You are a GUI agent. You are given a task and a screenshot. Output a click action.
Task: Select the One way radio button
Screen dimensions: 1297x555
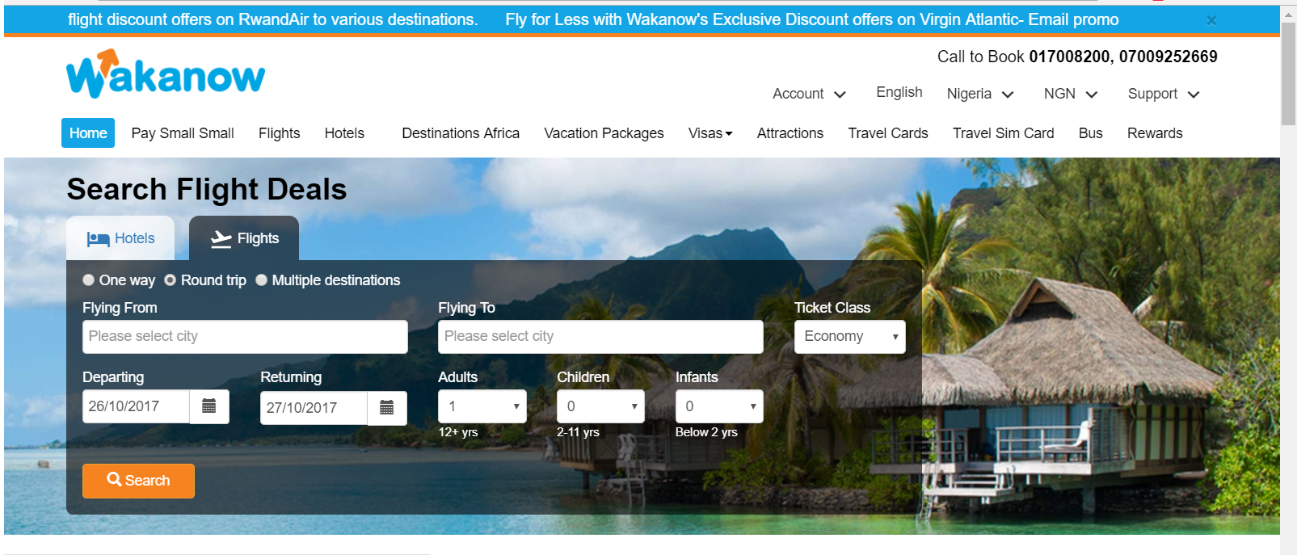(89, 280)
